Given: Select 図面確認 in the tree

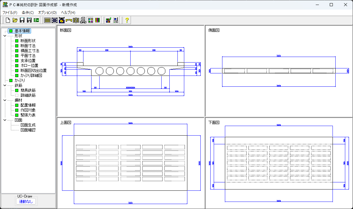Looking at the screenshot, I should 28,130.
